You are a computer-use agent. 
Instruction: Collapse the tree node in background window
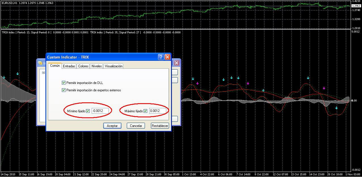point(43,72)
